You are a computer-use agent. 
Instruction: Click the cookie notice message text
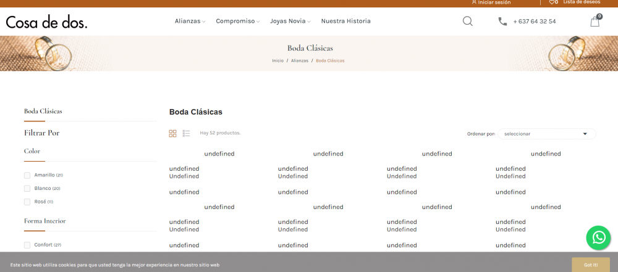pos(115,265)
